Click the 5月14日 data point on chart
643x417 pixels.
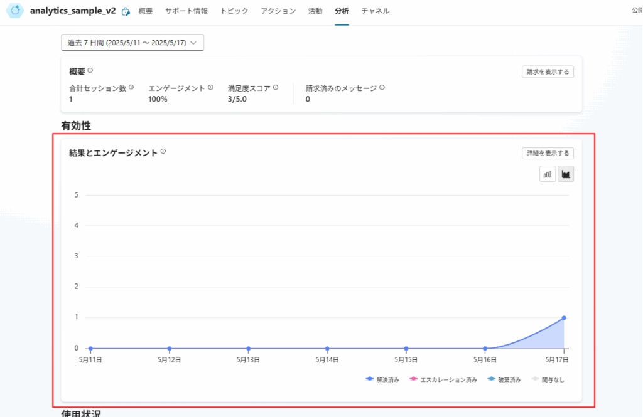(327, 349)
